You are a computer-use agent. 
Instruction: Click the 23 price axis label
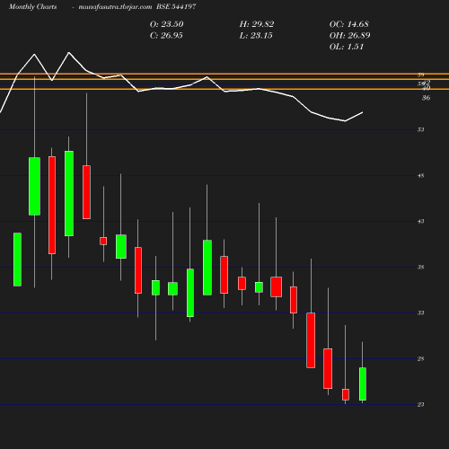click(x=421, y=404)
